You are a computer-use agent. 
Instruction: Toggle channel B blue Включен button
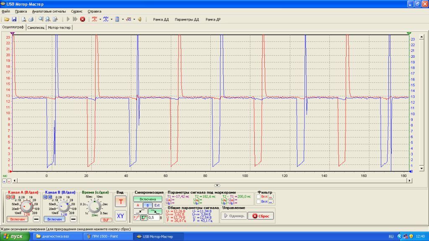54,219
